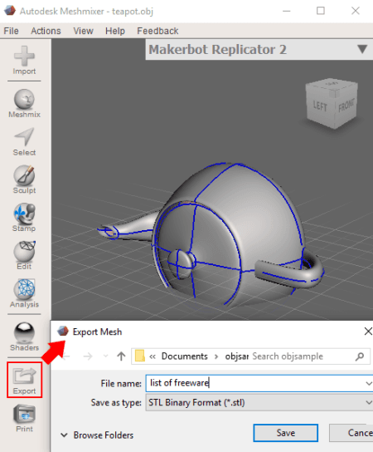
Task: Open the Feedback menu
Action: click(x=157, y=31)
